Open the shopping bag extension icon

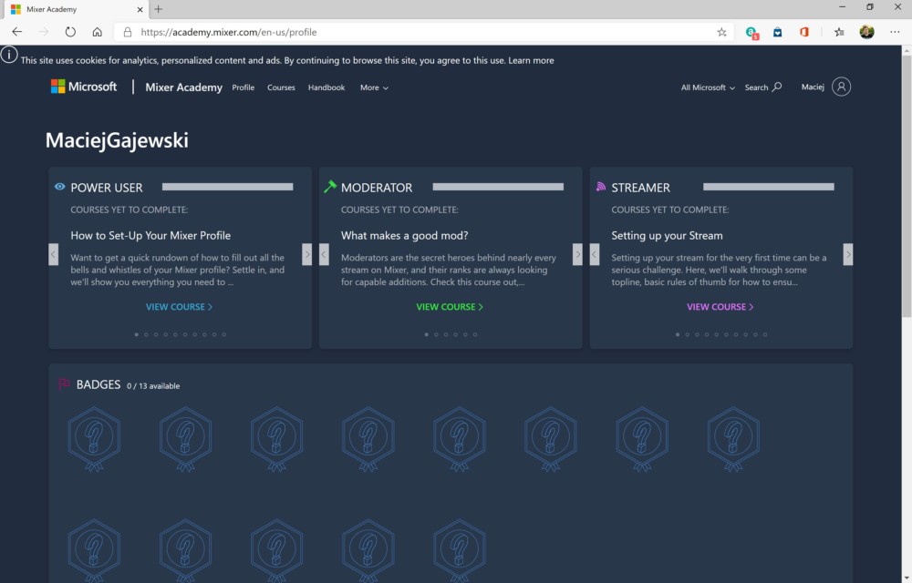click(x=778, y=32)
